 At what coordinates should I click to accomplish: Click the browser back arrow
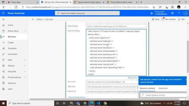click(4, 7)
